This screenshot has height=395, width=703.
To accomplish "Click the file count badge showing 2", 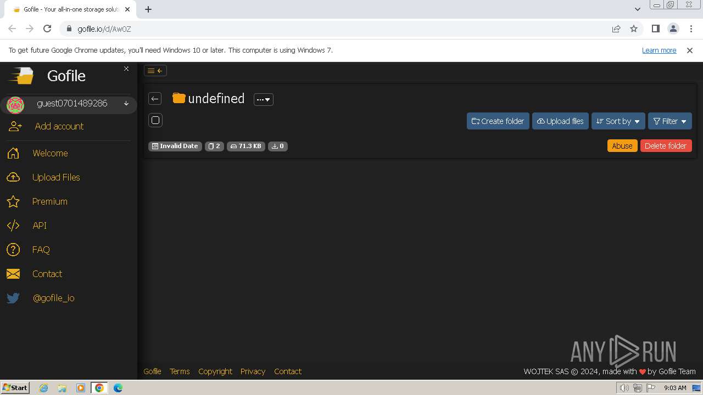I will tap(214, 146).
